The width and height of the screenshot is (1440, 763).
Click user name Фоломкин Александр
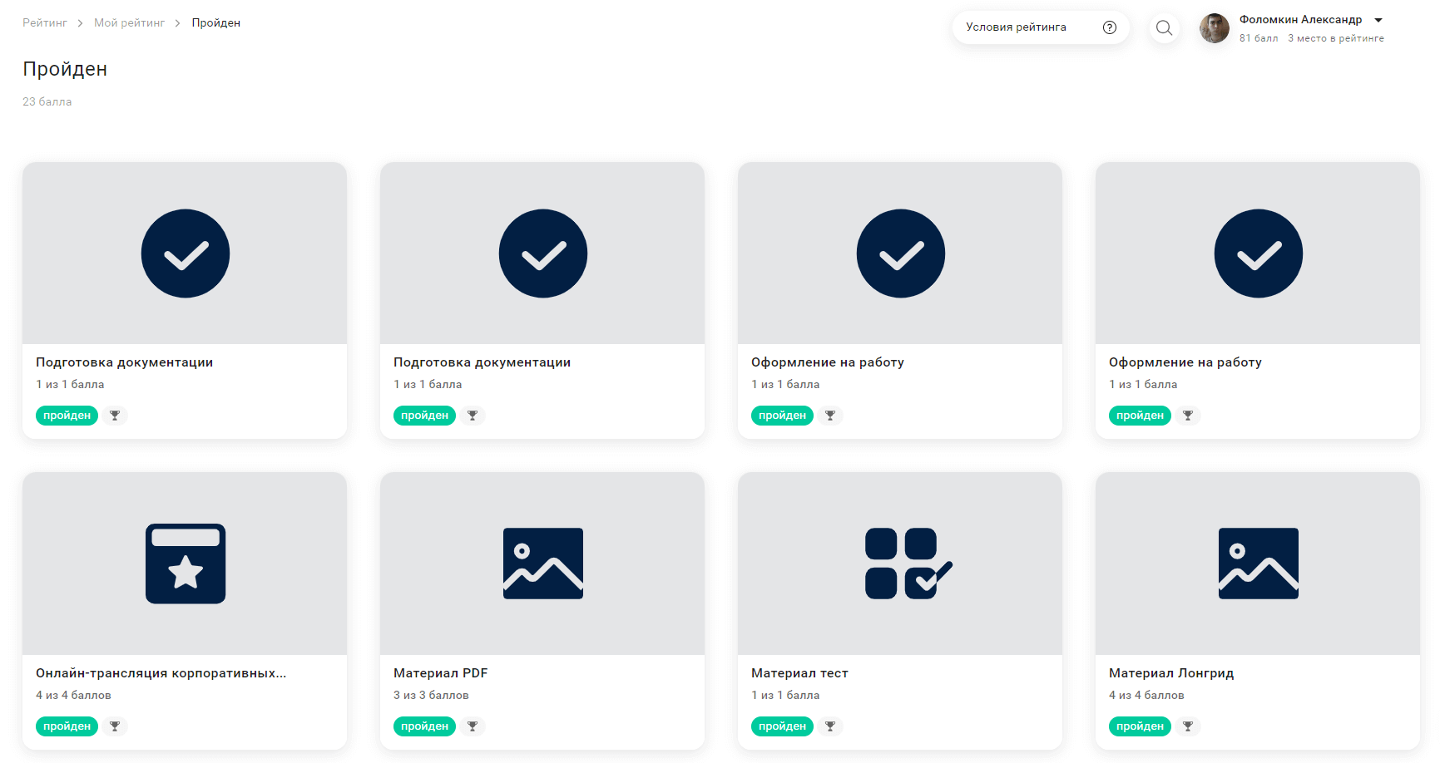coord(1300,20)
